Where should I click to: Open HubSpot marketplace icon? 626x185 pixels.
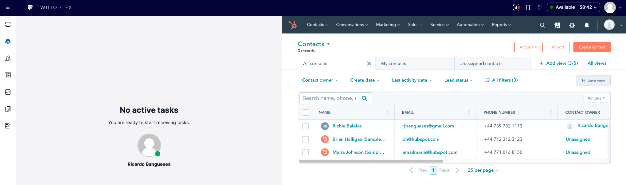click(557, 25)
